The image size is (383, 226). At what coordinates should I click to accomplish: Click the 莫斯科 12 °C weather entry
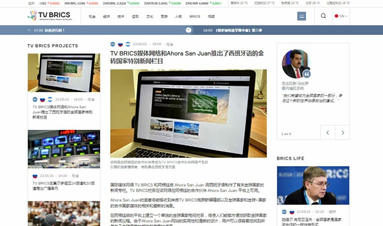pos(239,3)
